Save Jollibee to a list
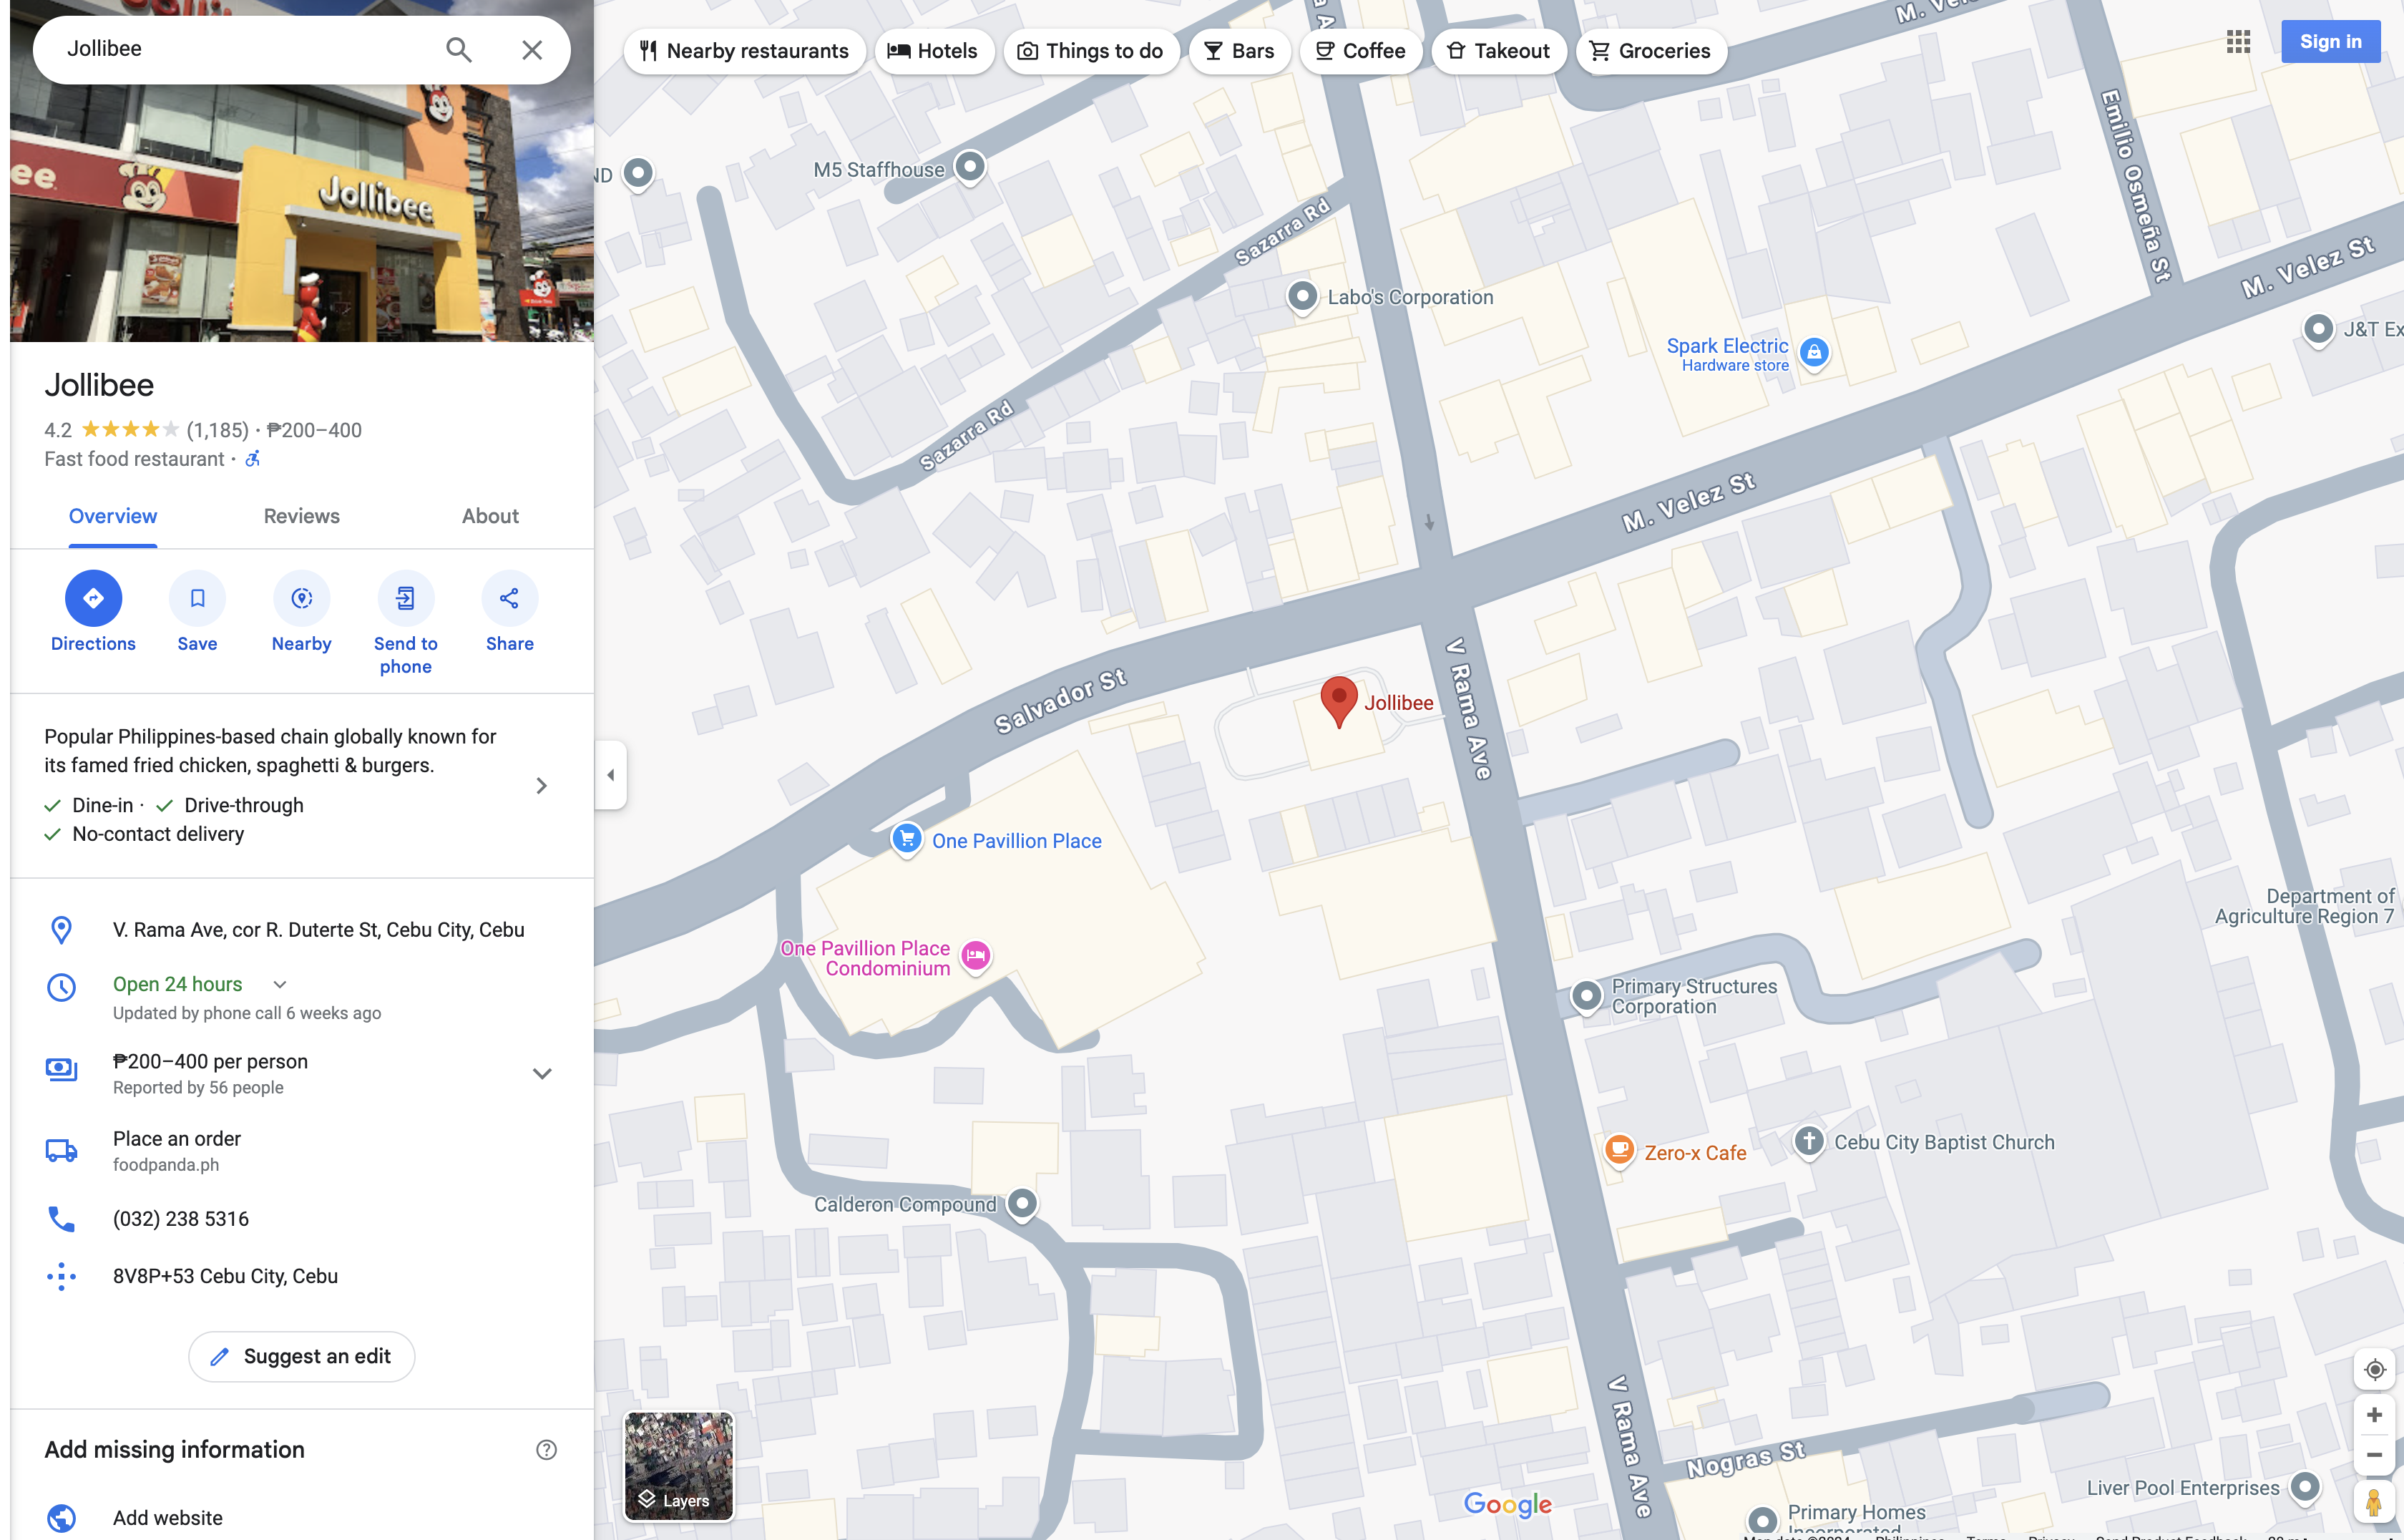2404x1540 pixels. tap(197, 613)
